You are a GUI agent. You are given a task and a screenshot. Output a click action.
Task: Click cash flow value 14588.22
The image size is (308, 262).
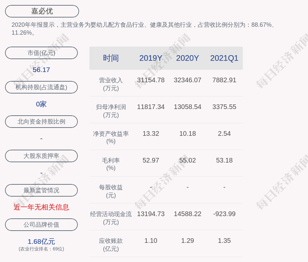[x=187, y=214]
